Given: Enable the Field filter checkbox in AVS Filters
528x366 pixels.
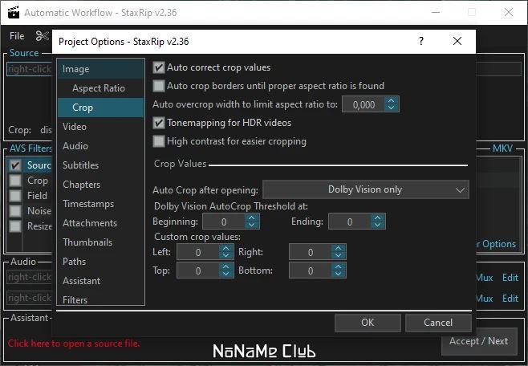Looking at the screenshot, I should pos(15,196).
